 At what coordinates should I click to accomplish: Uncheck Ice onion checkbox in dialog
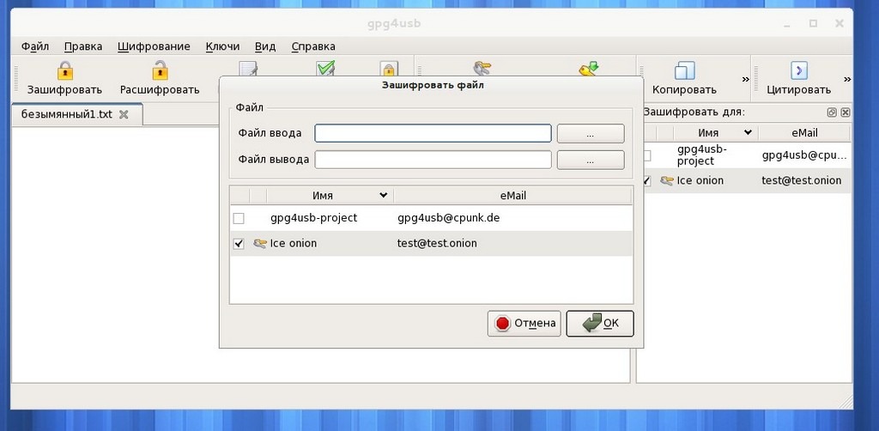coord(239,244)
